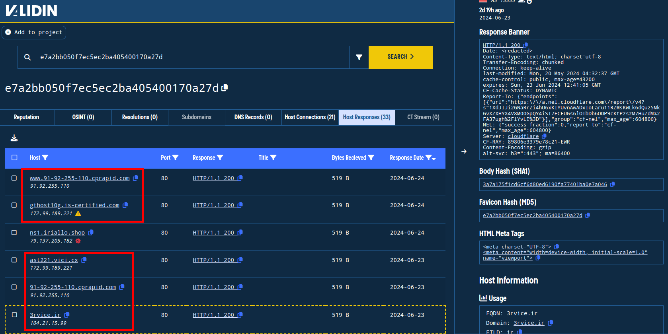Check the ns1.iriallo.shop row
Viewport: 668px width, 334px height.
tap(14, 233)
